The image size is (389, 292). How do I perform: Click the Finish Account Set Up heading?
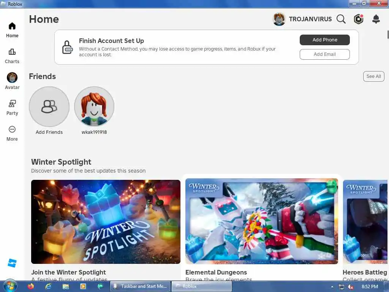tap(111, 41)
